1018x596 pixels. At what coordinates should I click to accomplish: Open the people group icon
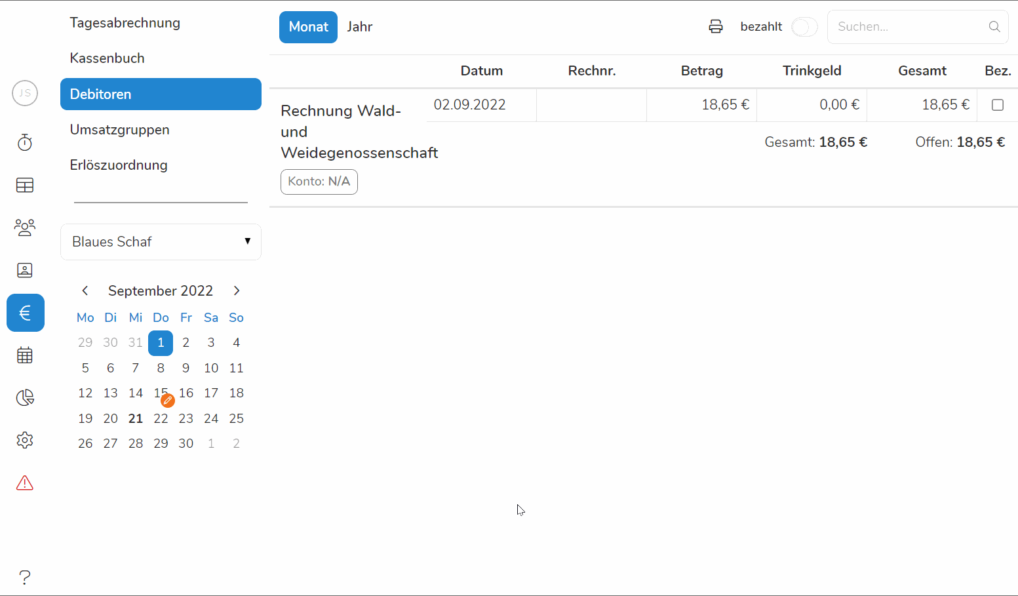[x=25, y=228]
